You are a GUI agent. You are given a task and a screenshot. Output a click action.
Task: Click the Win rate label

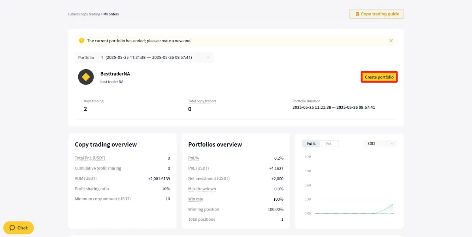[196, 199]
